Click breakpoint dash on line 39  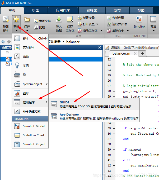[x=114, y=150]
